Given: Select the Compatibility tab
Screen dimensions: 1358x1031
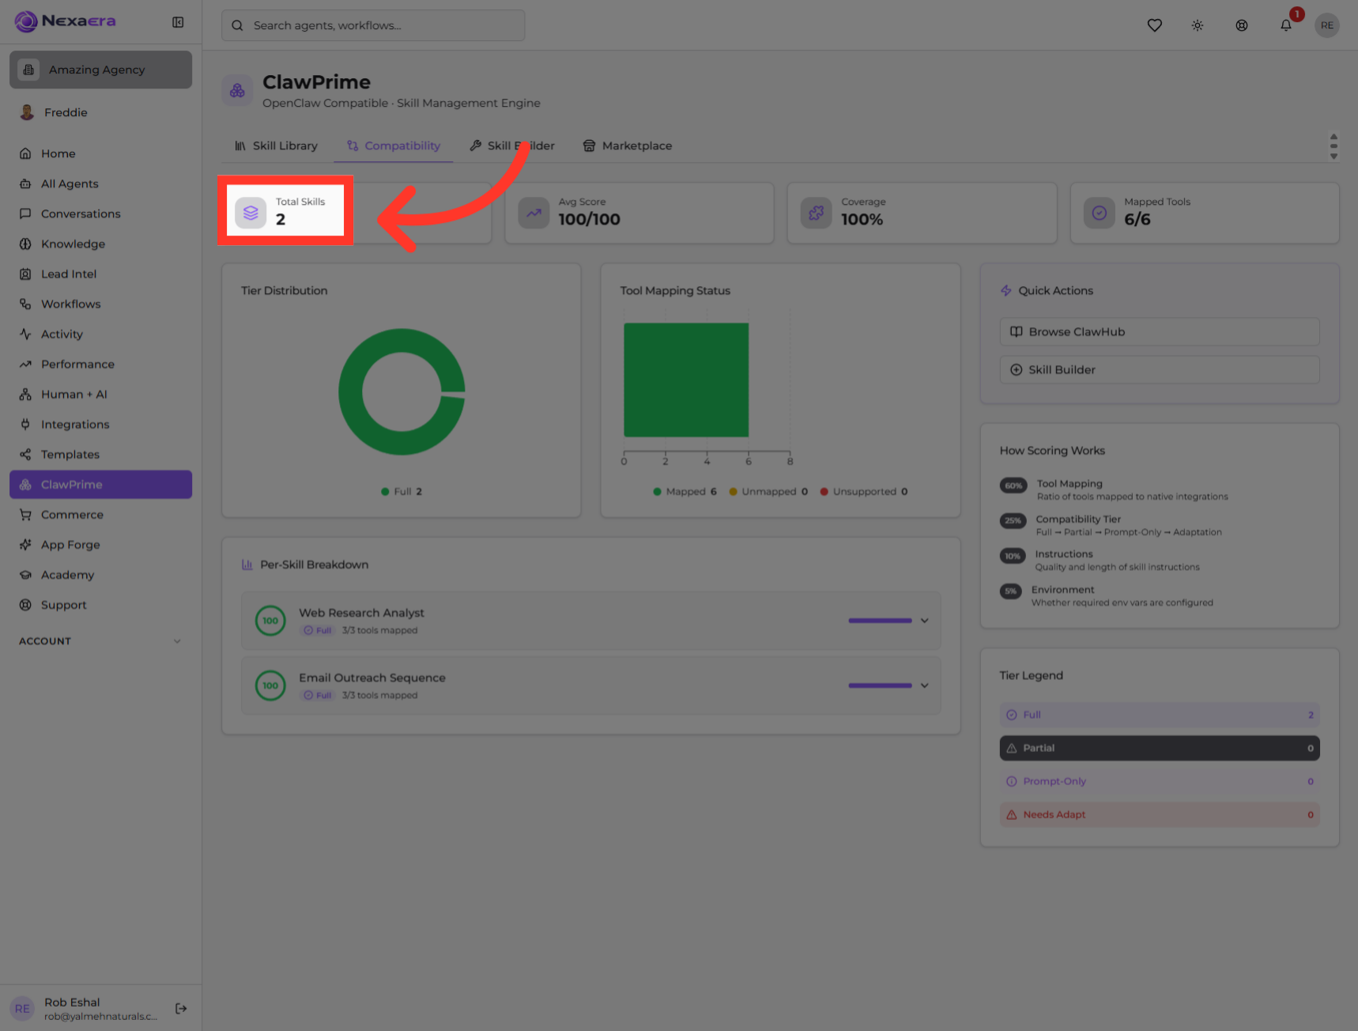Looking at the screenshot, I should 394,145.
